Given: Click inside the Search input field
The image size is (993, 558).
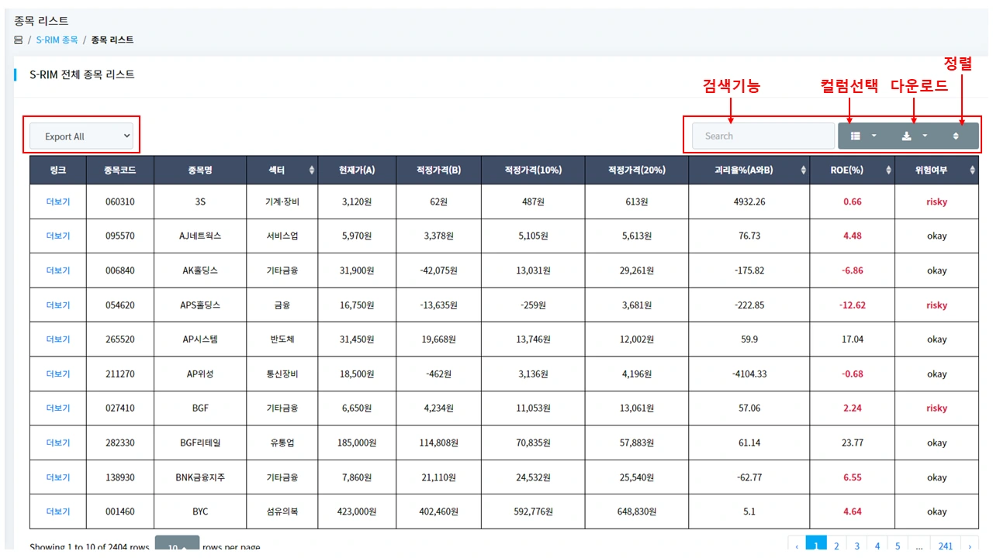Looking at the screenshot, I should click(760, 136).
